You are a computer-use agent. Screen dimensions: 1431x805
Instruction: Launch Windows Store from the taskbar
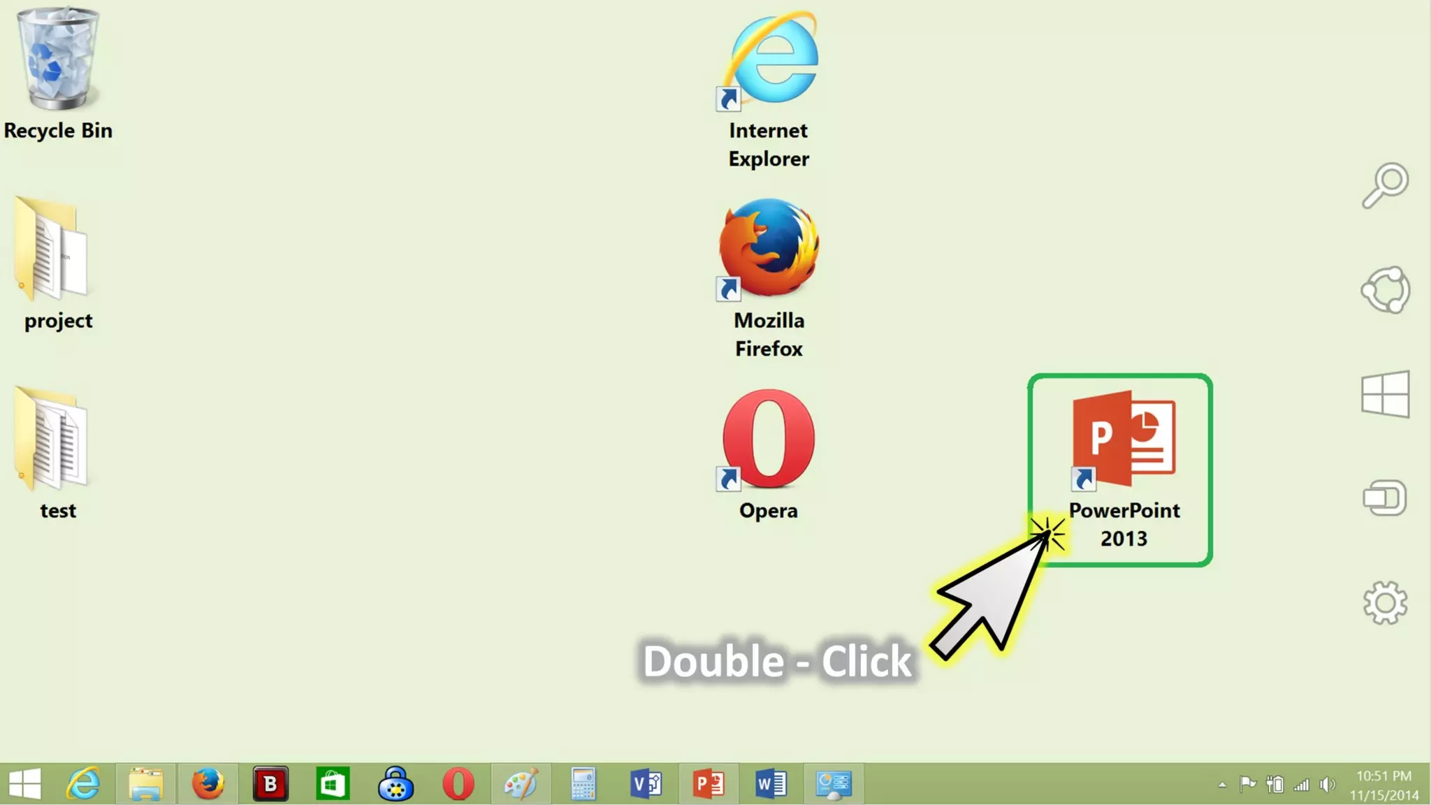pyautogui.click(x=333, y=783)
